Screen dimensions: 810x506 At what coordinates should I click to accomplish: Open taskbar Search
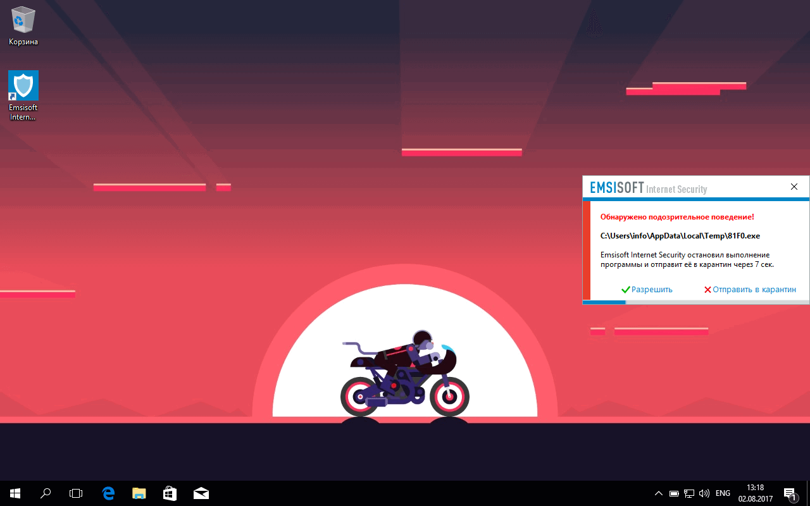[46, 493]
